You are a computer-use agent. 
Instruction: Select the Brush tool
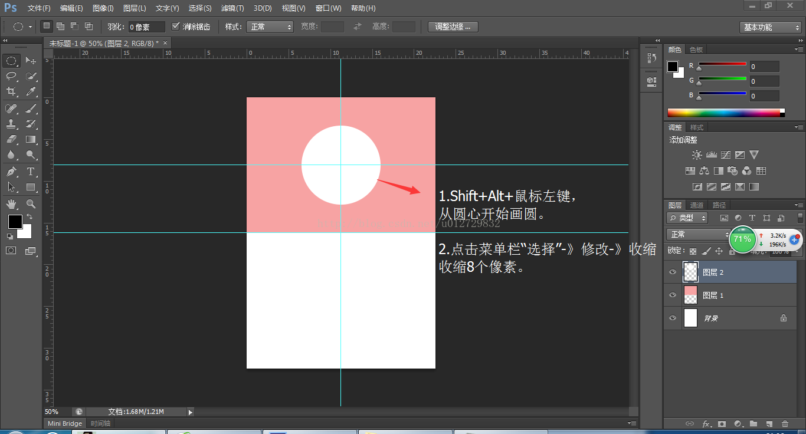point(31,108)
